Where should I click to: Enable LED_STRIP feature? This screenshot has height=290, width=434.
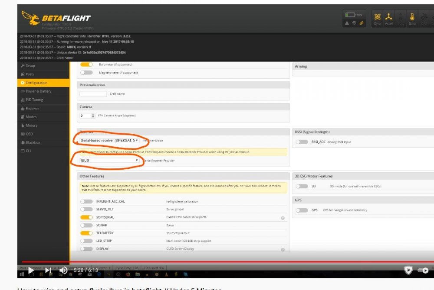pos(86,241)
